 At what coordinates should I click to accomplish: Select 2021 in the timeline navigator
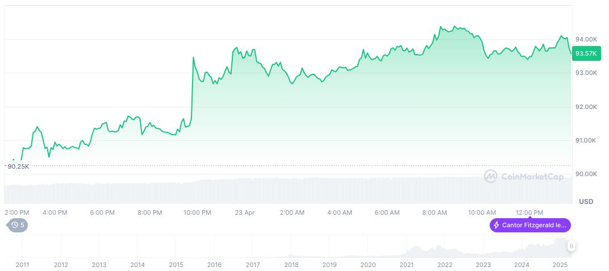(406, 265)
